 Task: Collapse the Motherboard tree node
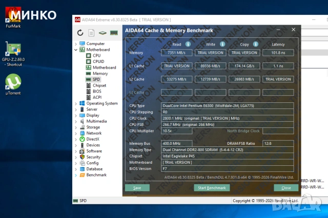tap(76, 50)
